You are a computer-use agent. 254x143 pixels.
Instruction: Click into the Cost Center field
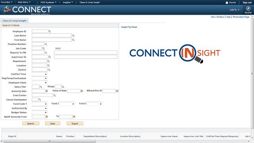coord(42,95)
